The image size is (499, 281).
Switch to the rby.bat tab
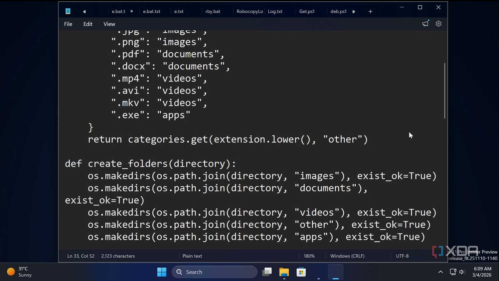click(x=213, y=11)
